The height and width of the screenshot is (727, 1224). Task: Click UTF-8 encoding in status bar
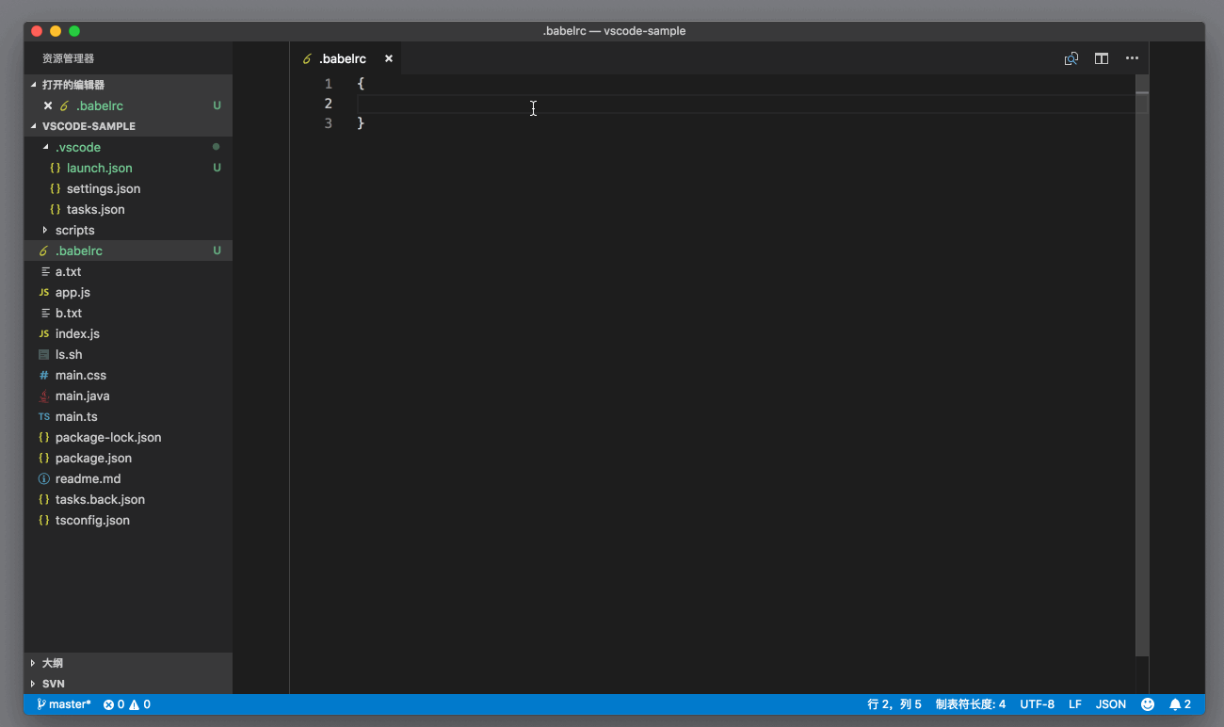coord(1038,704)
